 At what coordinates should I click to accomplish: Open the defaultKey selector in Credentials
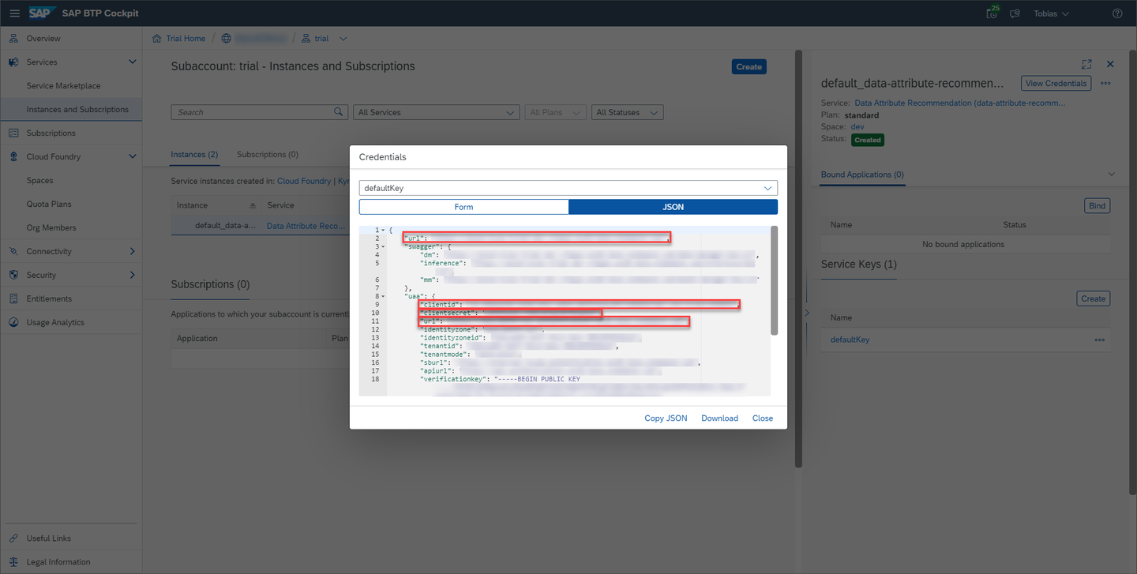[x=568, y=188]
